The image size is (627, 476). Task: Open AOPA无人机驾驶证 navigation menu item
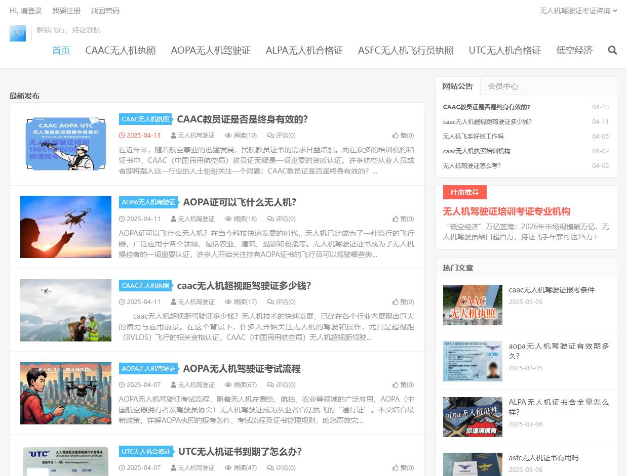click(211, 50)
